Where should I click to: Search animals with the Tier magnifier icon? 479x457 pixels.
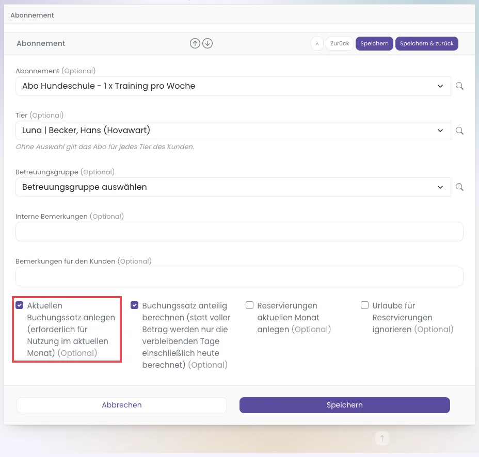pyautogui.click(x=459, y=130)
